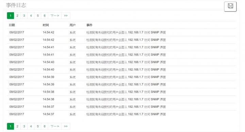Save the event log using the disk icon
The width and height of the screenshot is (245, 132).
pyautogui.click(x=230, y=6)
